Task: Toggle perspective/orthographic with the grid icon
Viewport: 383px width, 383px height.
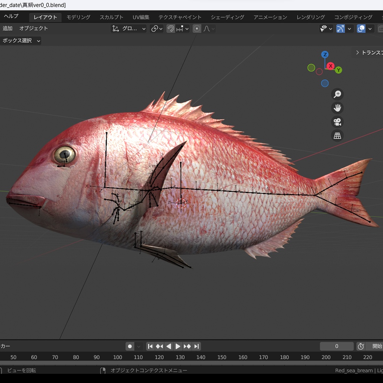Action: point(337,135)
